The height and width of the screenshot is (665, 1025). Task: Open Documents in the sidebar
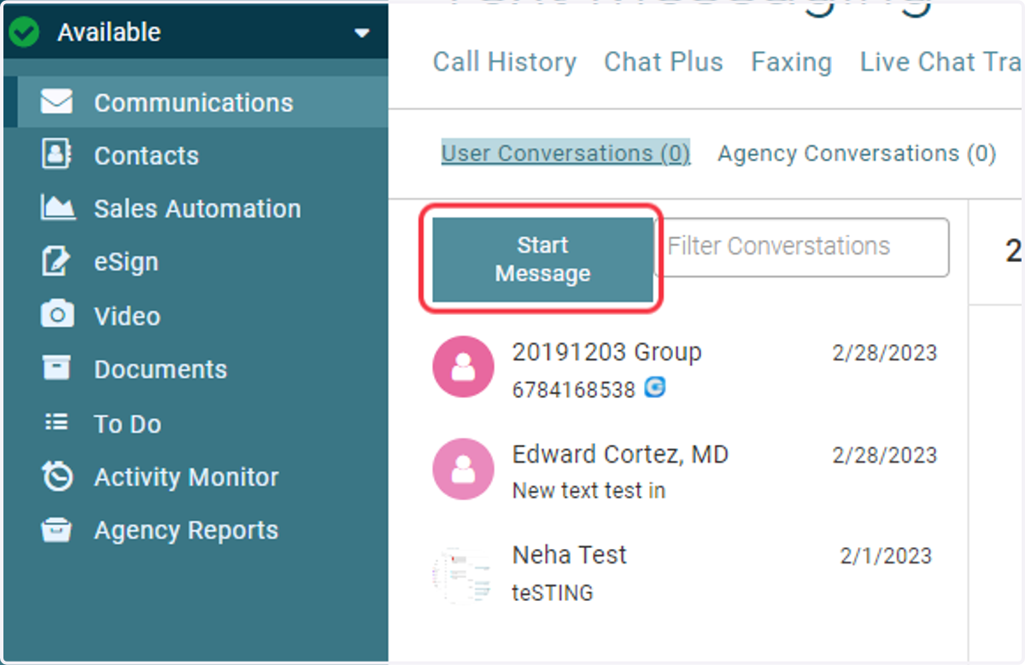click(161, 369)
